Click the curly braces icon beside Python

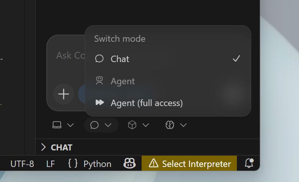pos(73,164)
